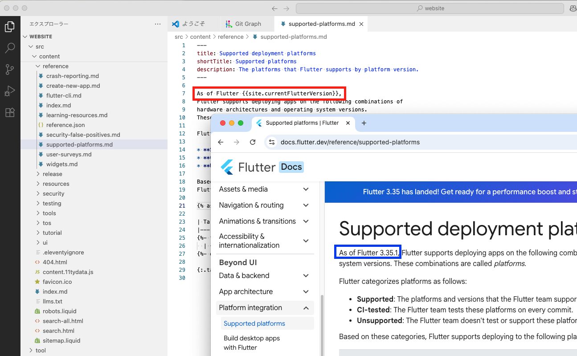Go back in the browser
The height and width of the screenshot is (356, 577).
[x=221, y=142]
